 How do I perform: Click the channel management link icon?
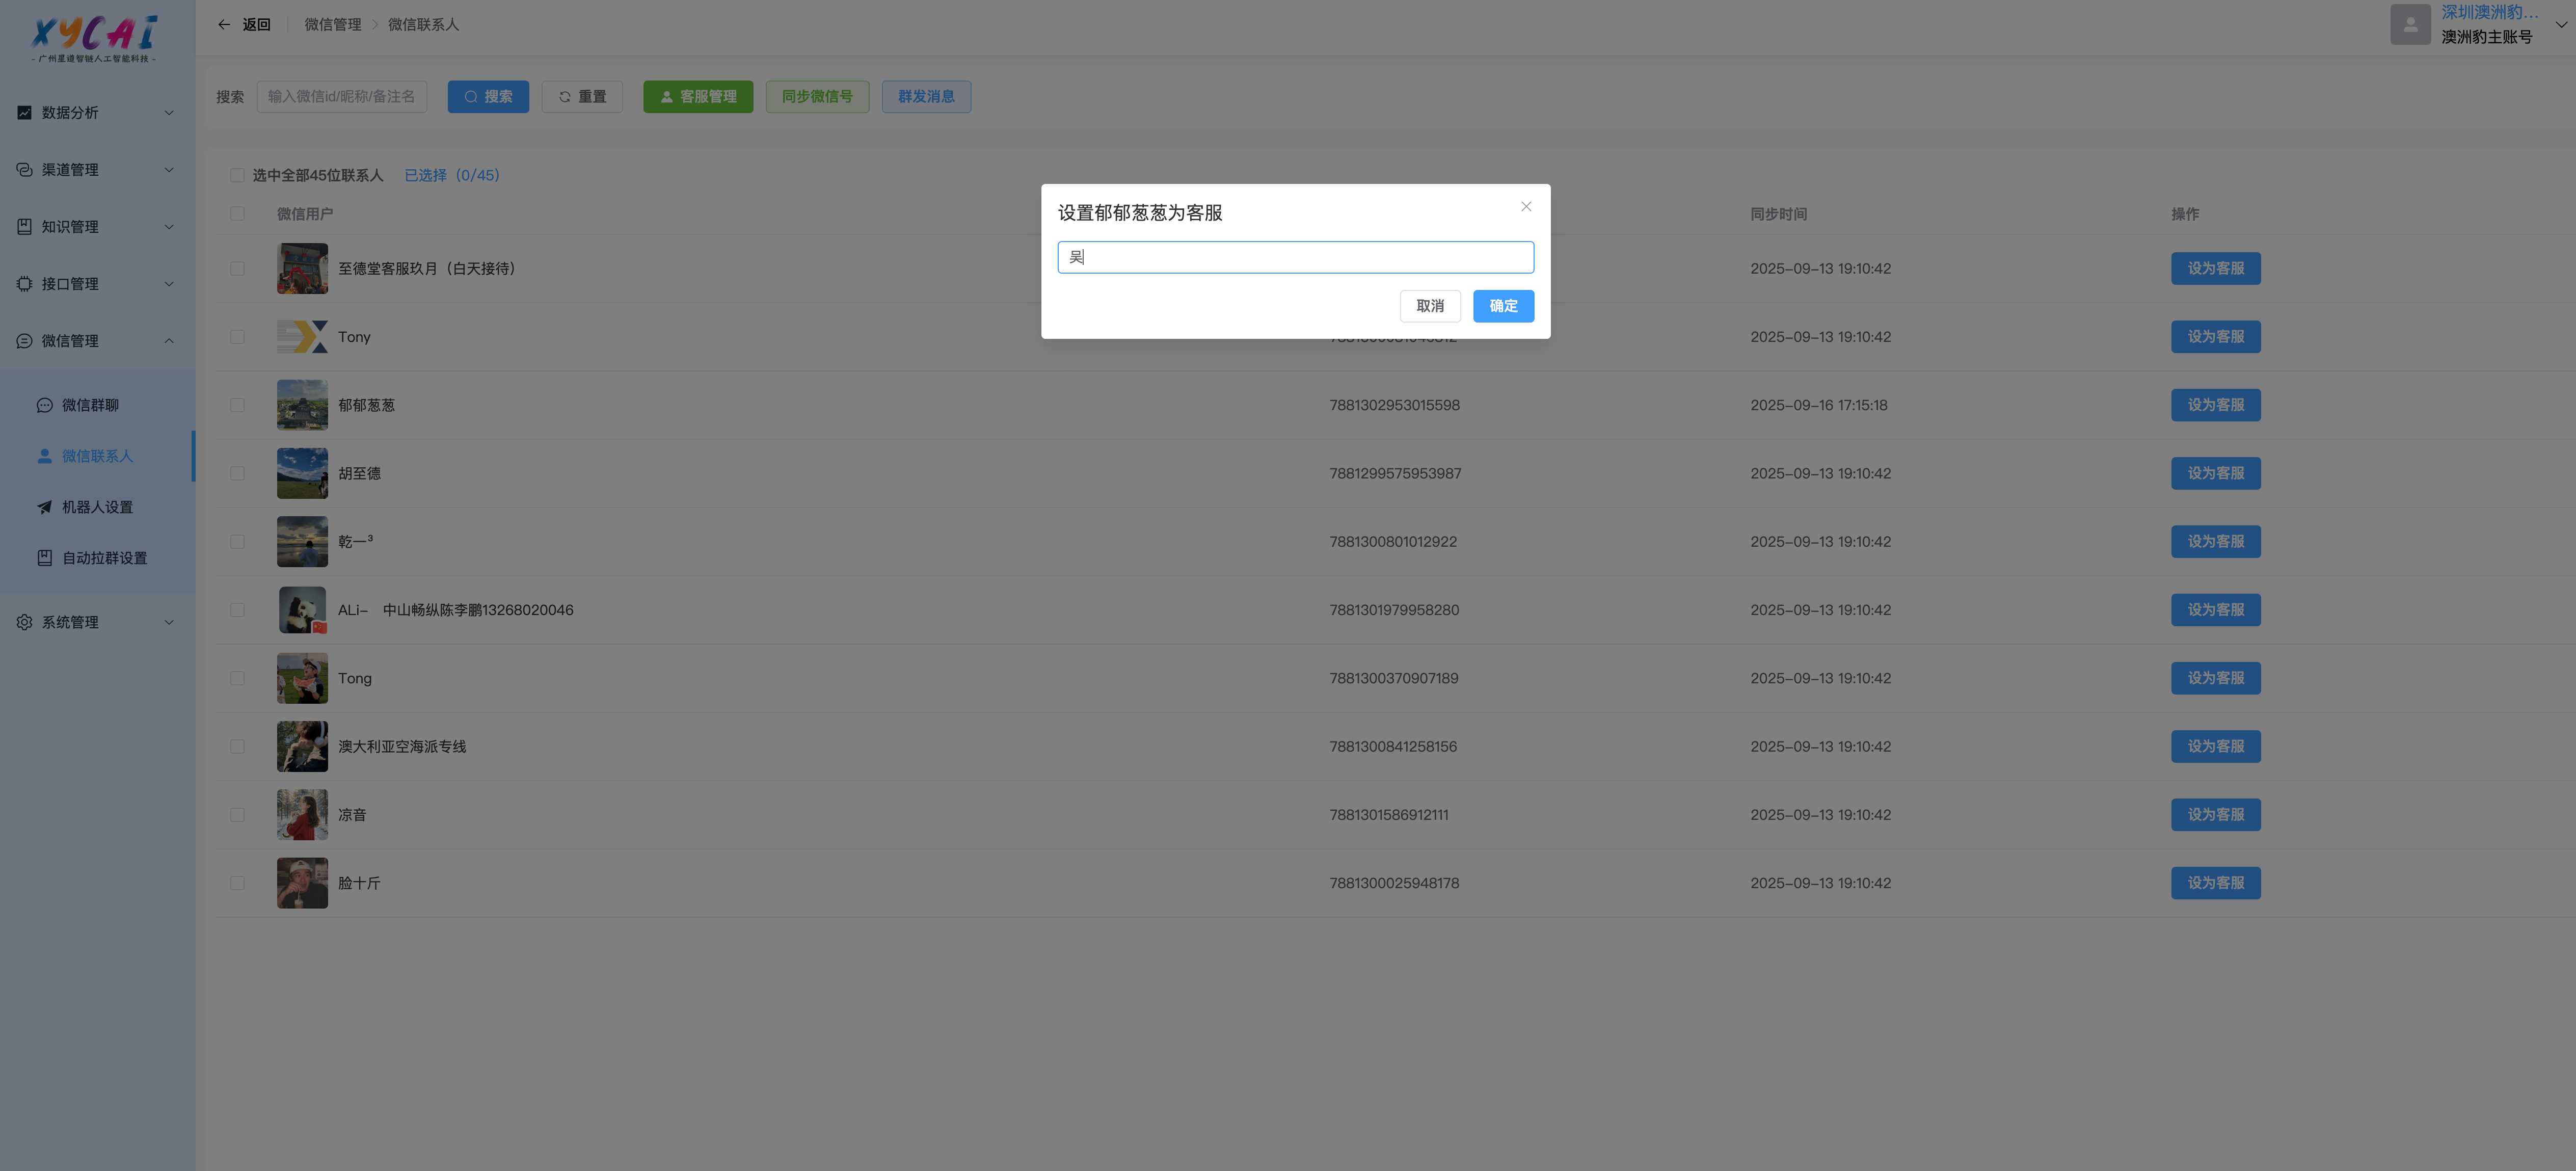pyautogui.click(x=24, y=170)
